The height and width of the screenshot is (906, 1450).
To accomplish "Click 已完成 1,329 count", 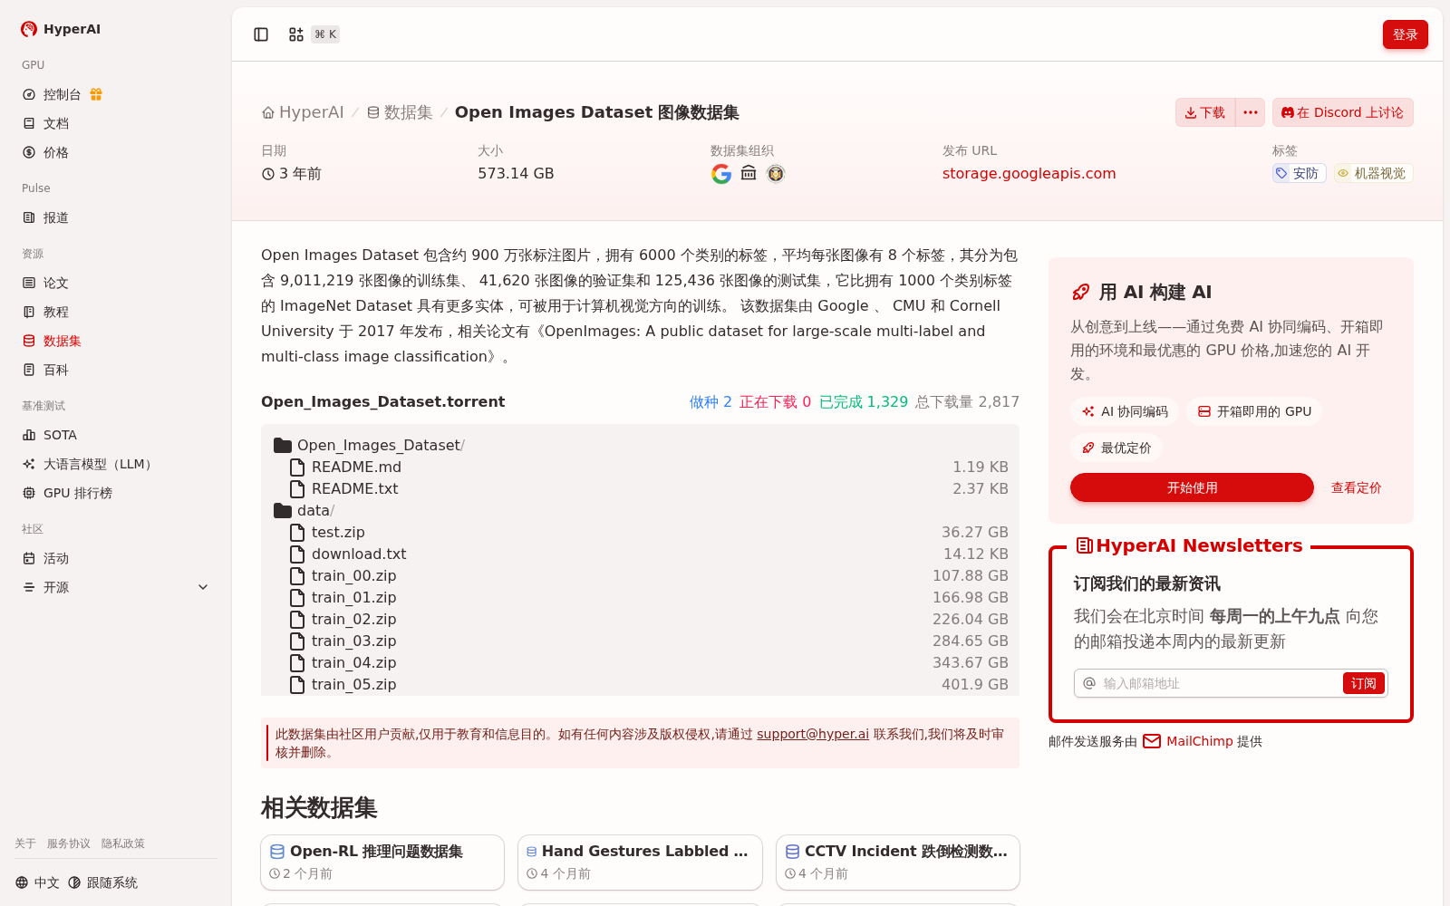I will pyautogui.click(x=864, y=402).
